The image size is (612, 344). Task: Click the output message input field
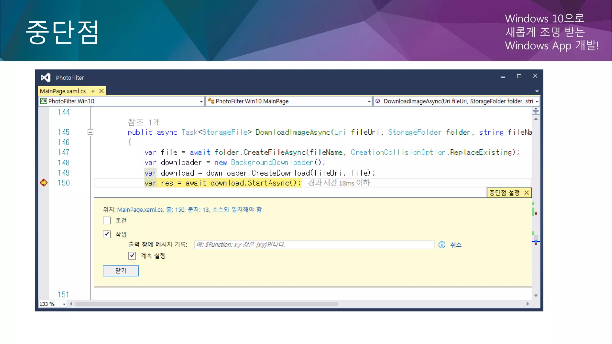(x=314, y=245)
